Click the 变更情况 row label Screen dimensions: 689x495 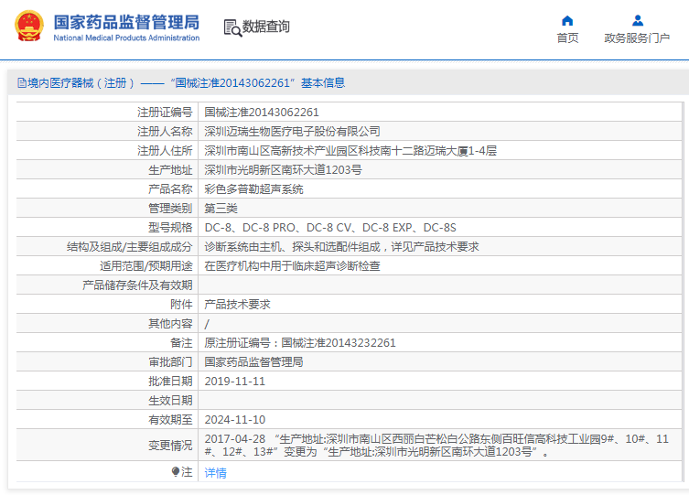coord(170,446)
